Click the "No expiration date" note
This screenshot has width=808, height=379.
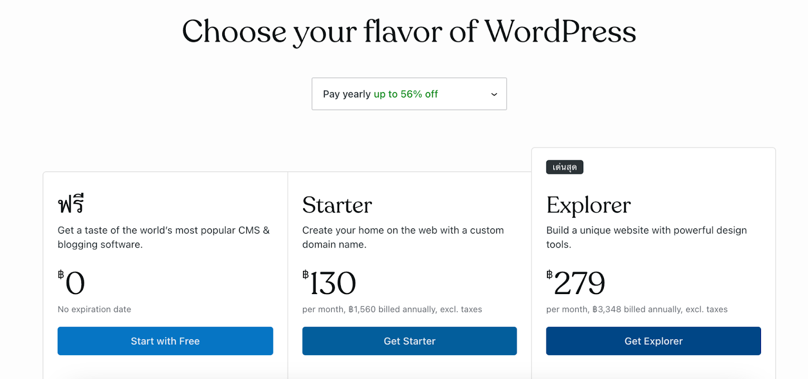coord(94,309)
